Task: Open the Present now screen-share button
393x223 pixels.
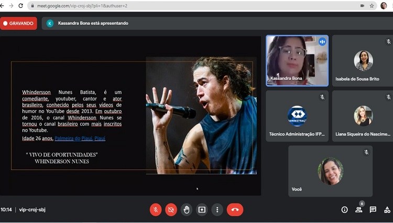Action: [202, 209]
